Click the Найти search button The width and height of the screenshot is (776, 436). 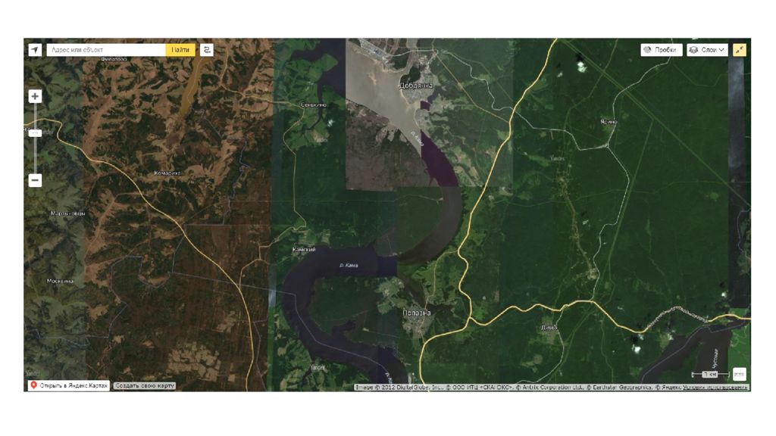(180, 50)
